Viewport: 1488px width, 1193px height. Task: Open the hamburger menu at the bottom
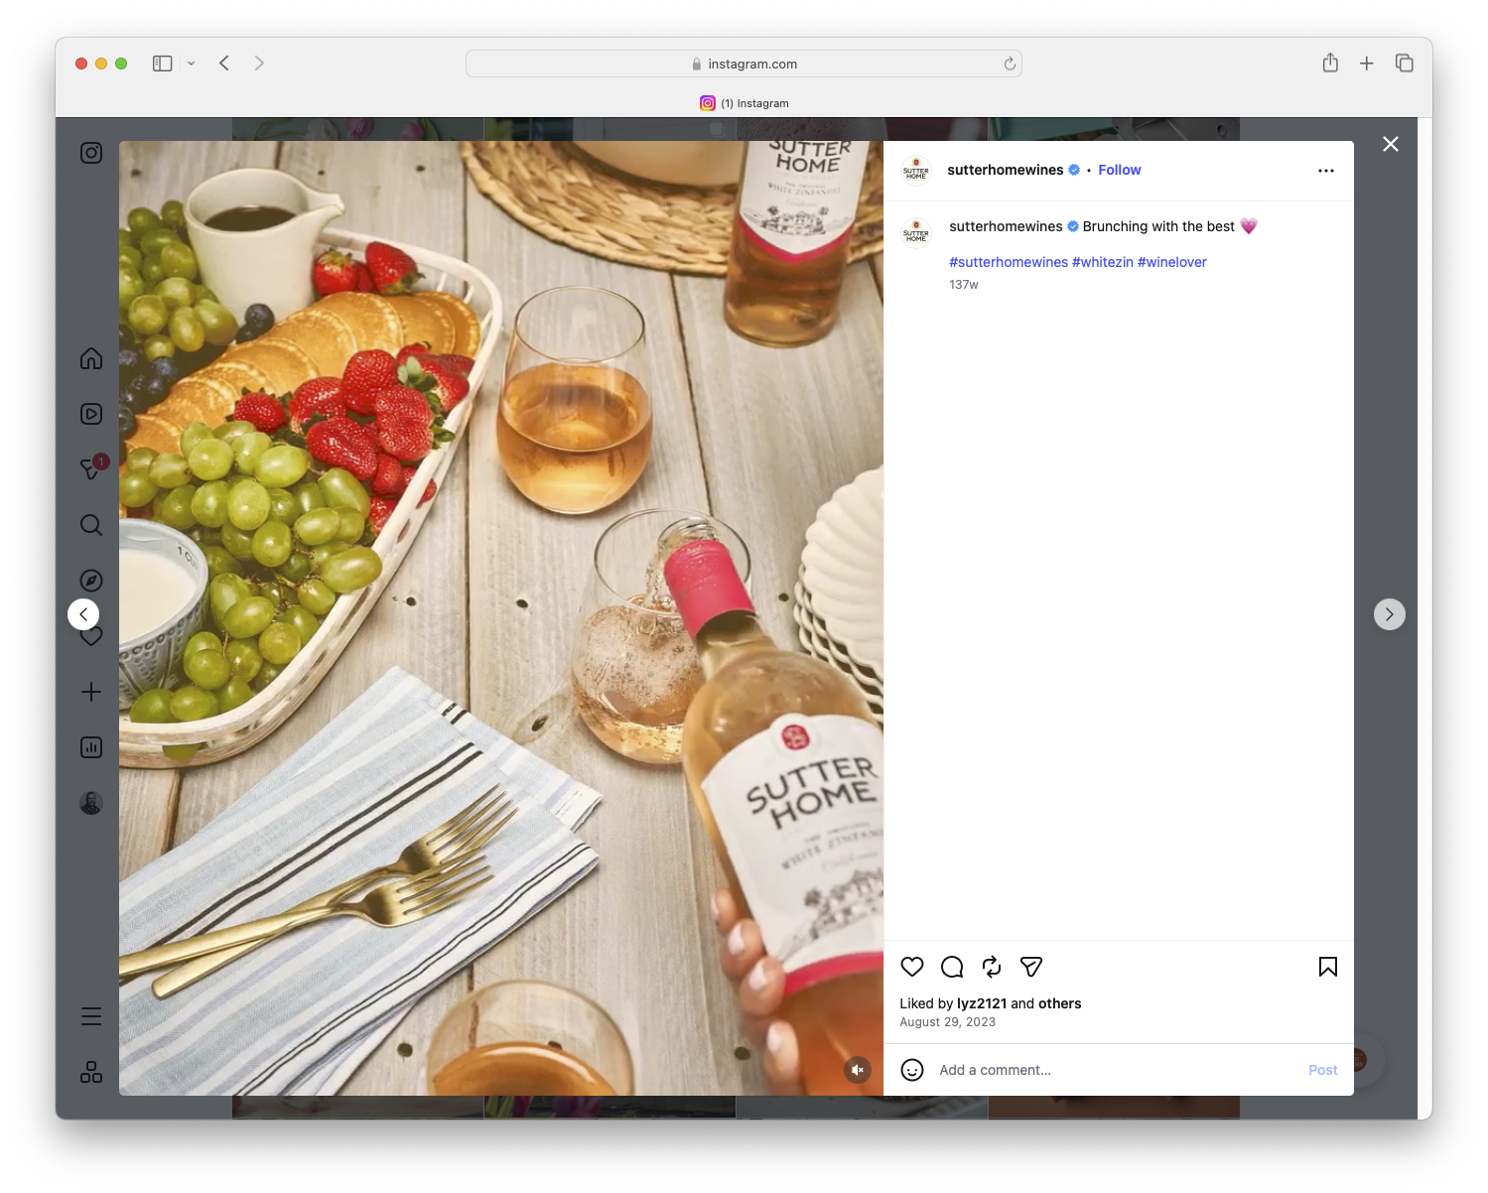tap(90, 1015)
